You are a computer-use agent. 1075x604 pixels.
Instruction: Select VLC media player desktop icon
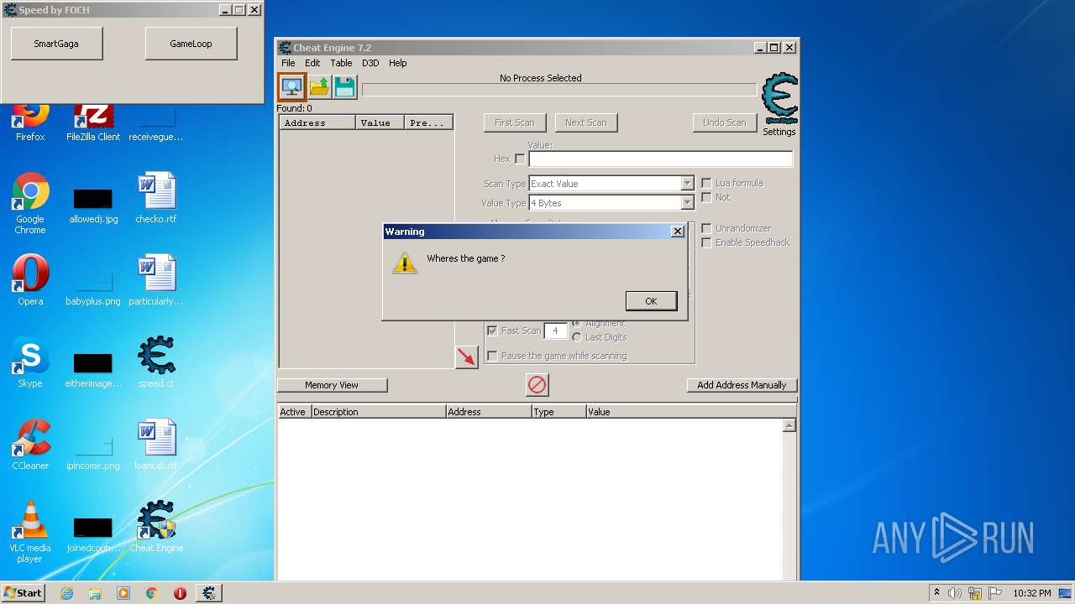30,532
